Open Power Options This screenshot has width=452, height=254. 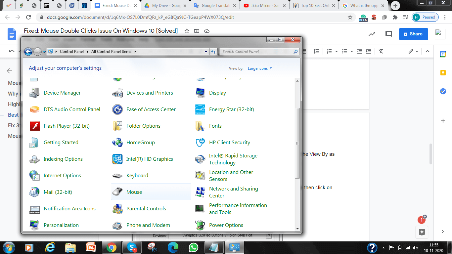point(226,225)
